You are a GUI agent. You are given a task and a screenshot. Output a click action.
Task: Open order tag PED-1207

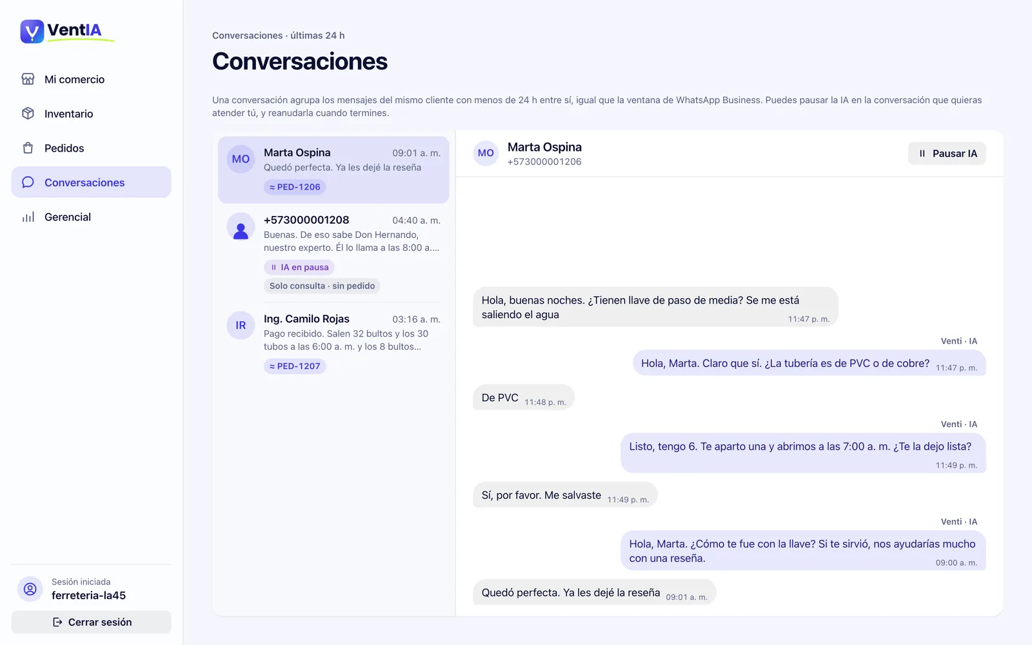[295, 366]
